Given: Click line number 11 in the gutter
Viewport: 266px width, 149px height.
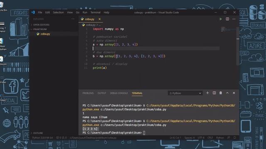Looking at the screenshot, I should tap(86, 68).
